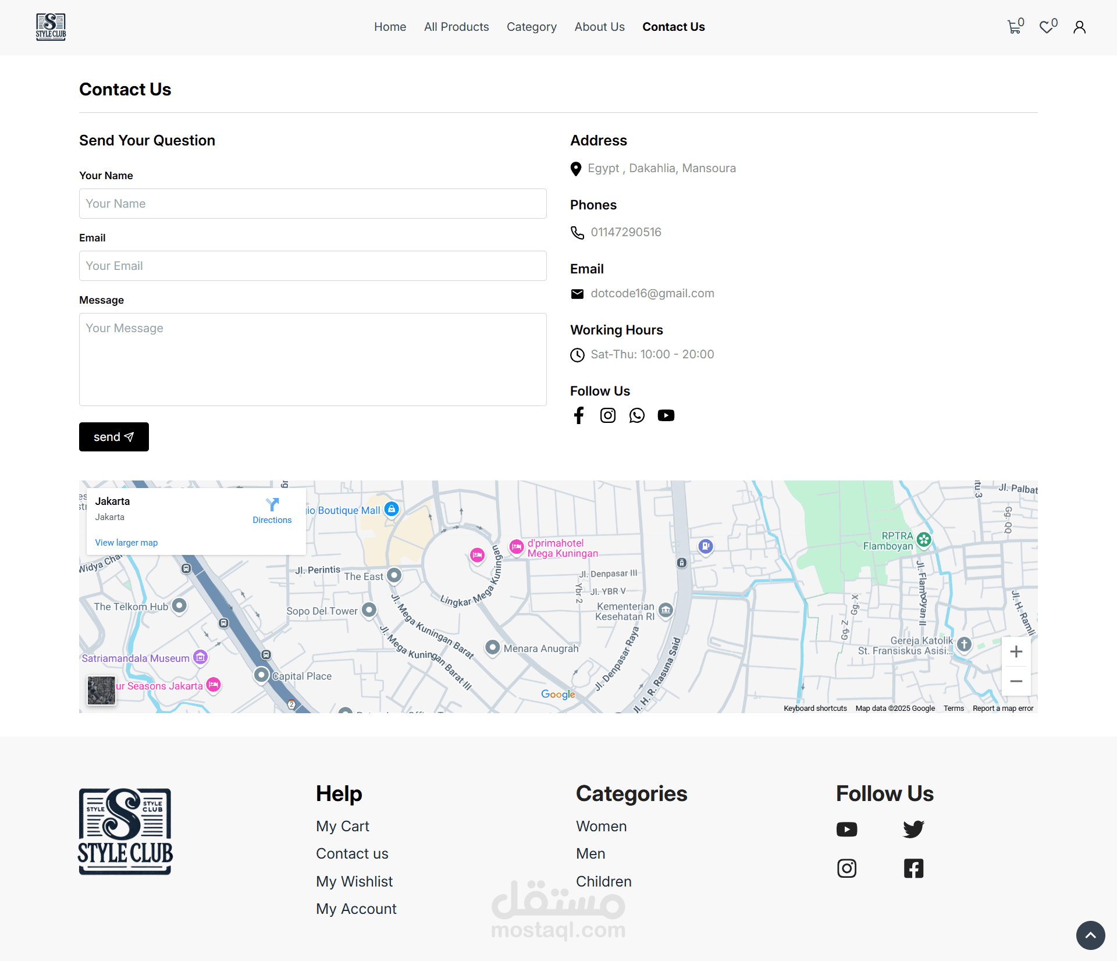
Task: Zoom in on the map
Action: coord(1016,652)
